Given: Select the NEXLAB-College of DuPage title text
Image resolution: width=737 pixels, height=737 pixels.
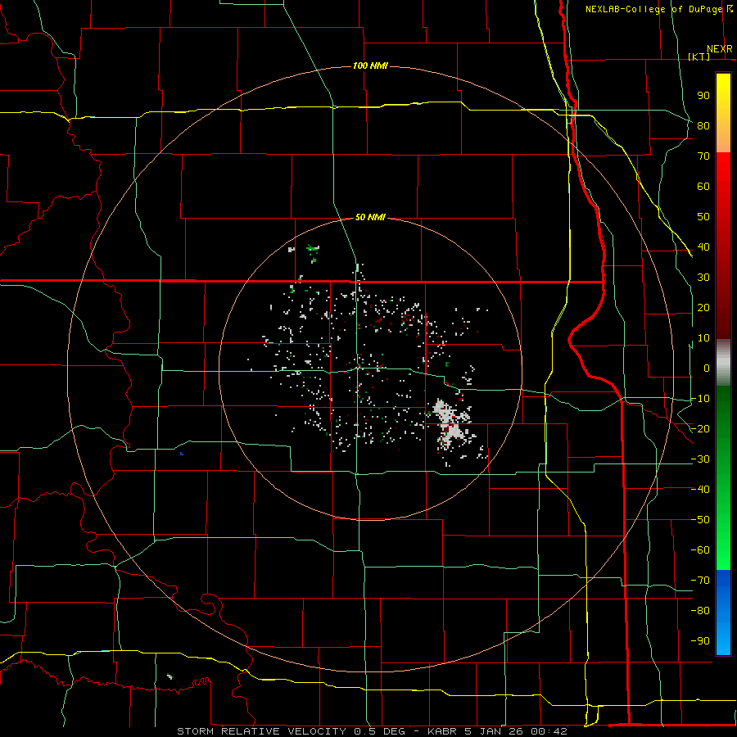Looking at the screenshot, I should click(653, 9).
